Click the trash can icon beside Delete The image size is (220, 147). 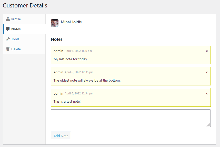8,49
